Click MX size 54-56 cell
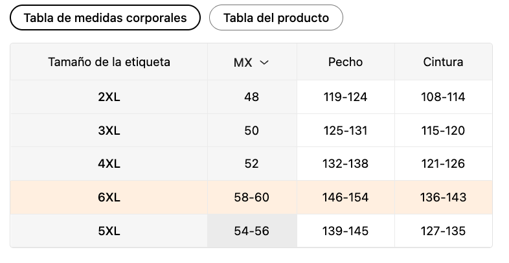This screenshot has height=263, width=509. tap(252, 231)
